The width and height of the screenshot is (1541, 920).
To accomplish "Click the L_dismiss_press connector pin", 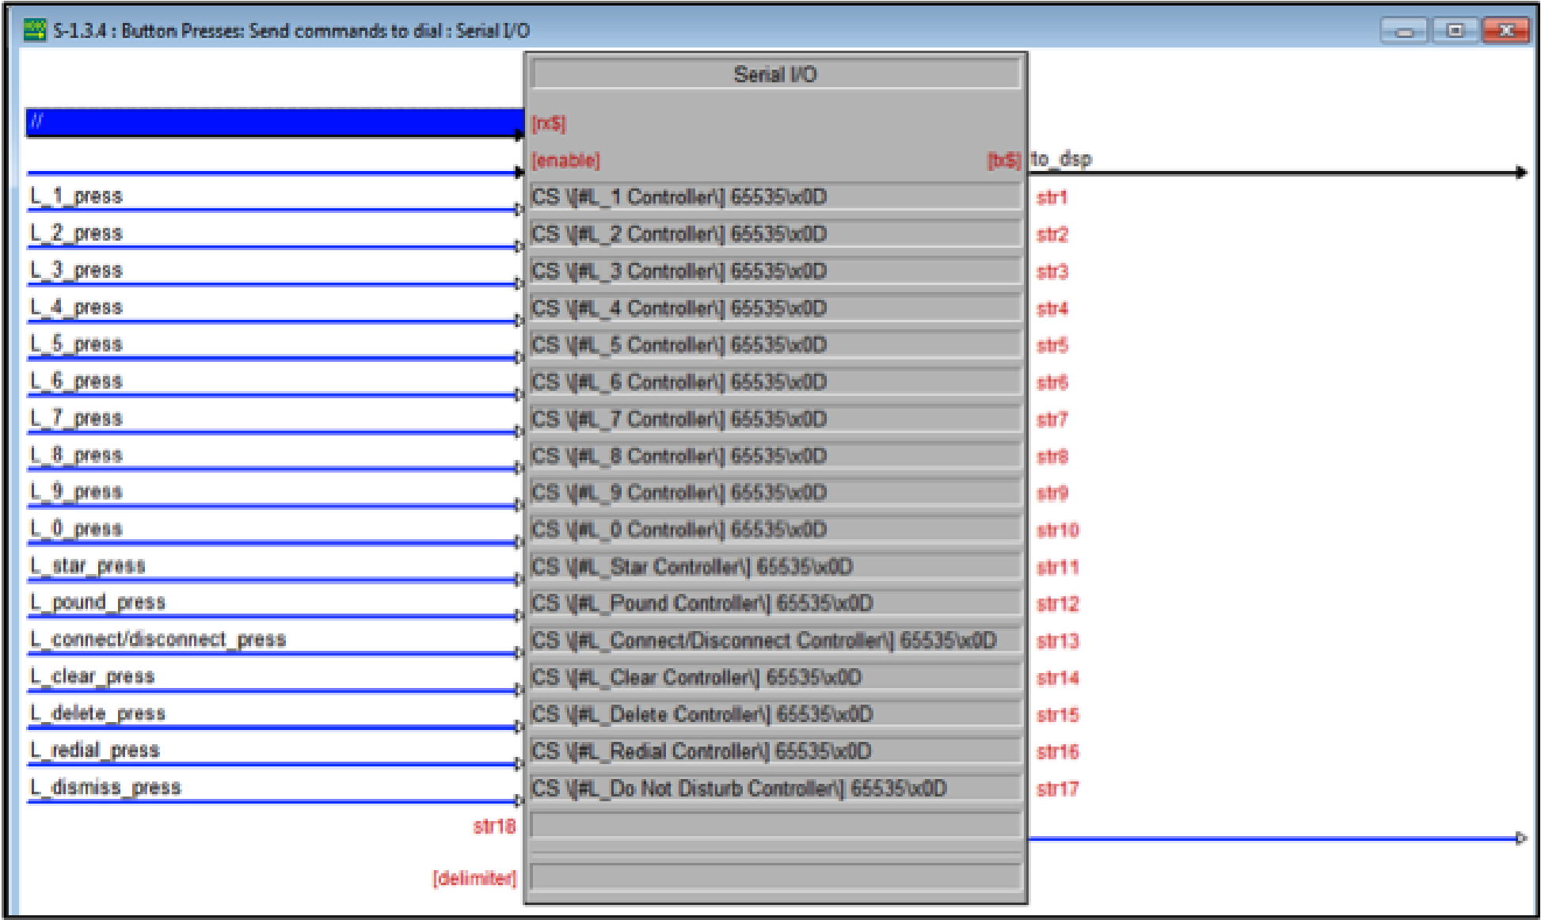I will [519, 801].
